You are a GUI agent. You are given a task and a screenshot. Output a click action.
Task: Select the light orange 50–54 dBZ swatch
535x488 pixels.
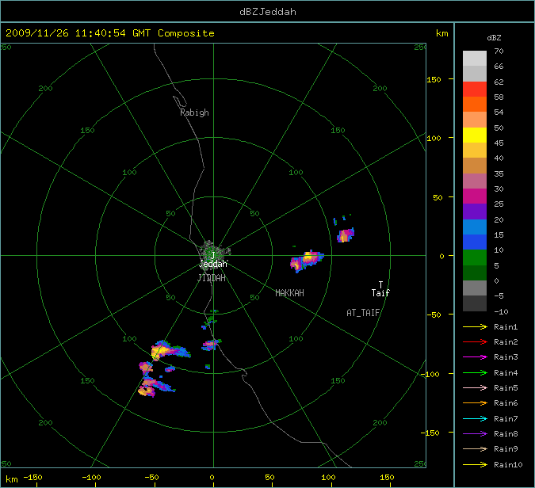tap(475, 120)
